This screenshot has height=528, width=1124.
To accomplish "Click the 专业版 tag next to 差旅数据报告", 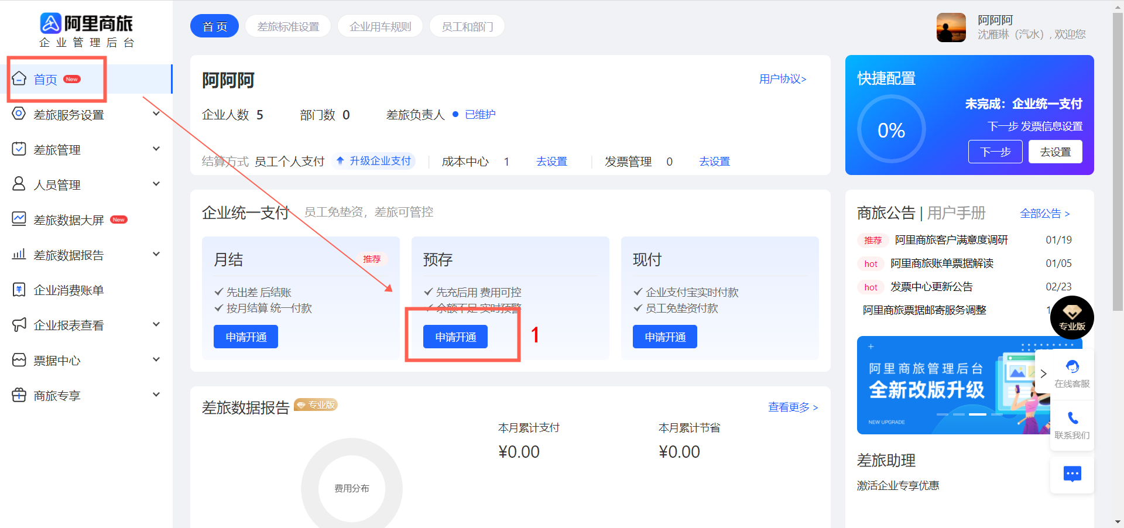I will [x=316, y=404].
